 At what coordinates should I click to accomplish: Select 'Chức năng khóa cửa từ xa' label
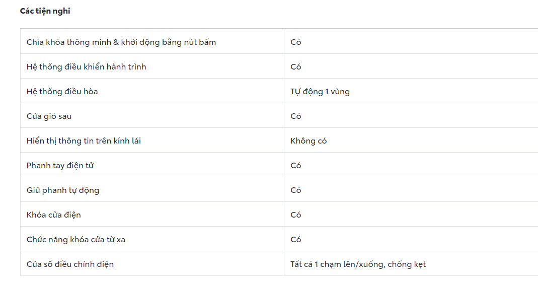coord(76,240)
